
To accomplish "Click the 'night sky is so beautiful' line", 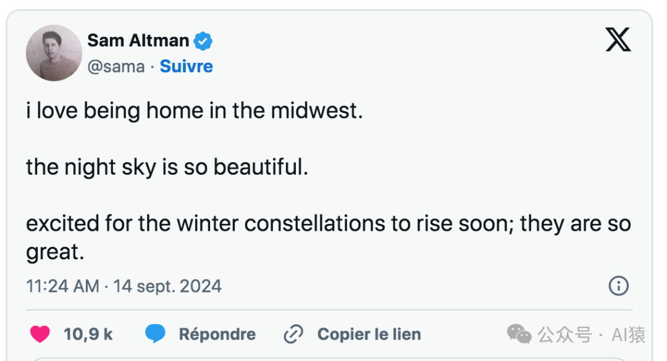I will click(167, 167).
